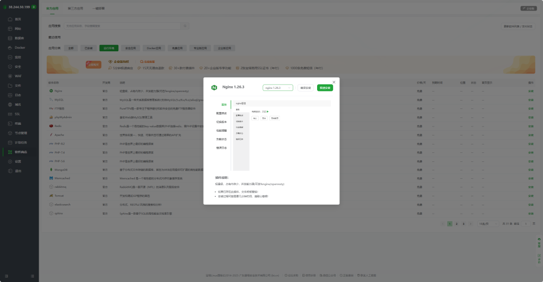Click 退出 in the left sidebar
The image size is (543, 282).
17,171
